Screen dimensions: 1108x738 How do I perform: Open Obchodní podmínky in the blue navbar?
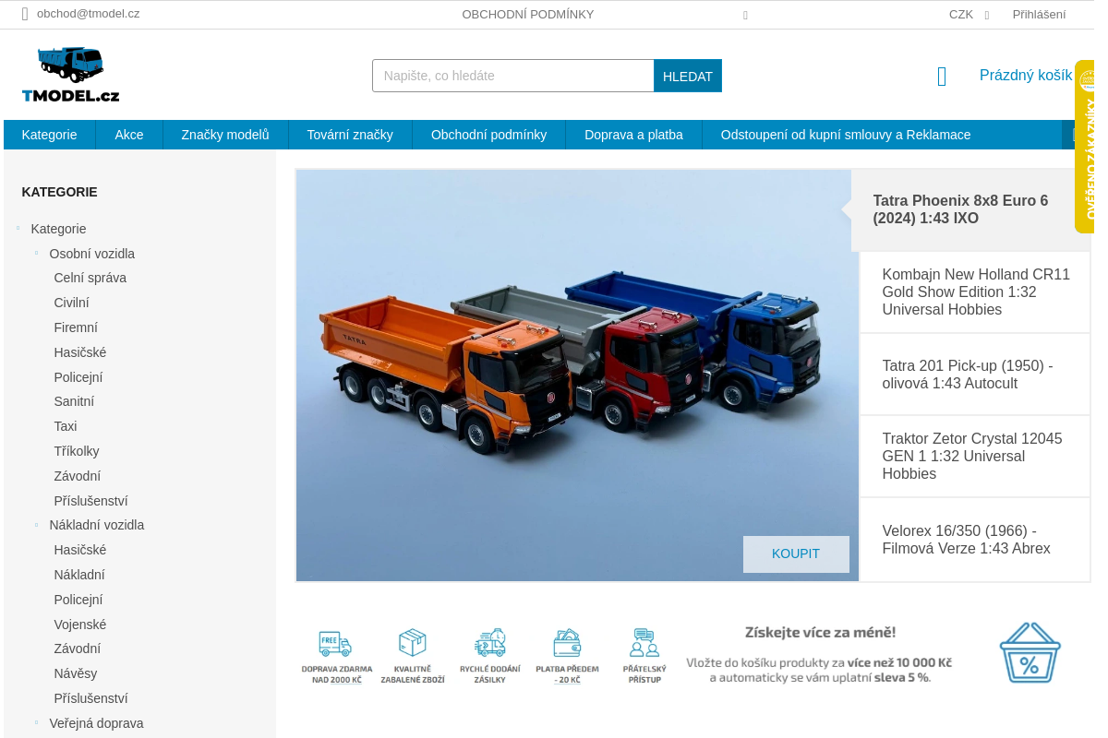click(488, 135)
